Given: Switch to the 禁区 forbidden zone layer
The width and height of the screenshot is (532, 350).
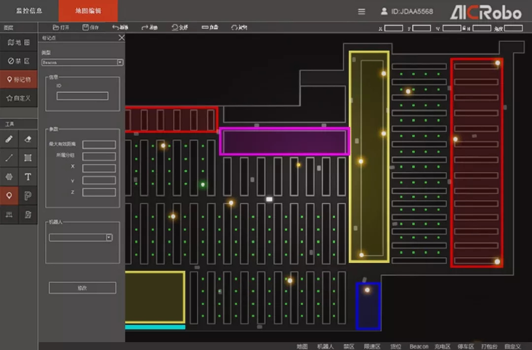Looking at the screenshot, I should pyautogui.click(x=19, y=61).
